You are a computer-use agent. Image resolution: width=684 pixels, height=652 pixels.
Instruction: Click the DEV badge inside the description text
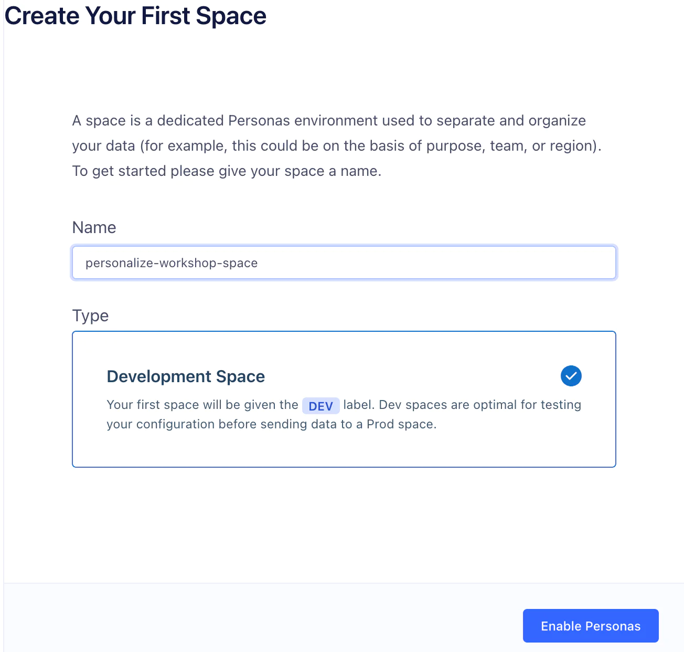click(x=320, y=405)
